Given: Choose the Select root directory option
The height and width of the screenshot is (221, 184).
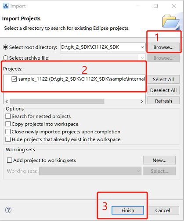Looking at the screenshot, I should [6, 47].
